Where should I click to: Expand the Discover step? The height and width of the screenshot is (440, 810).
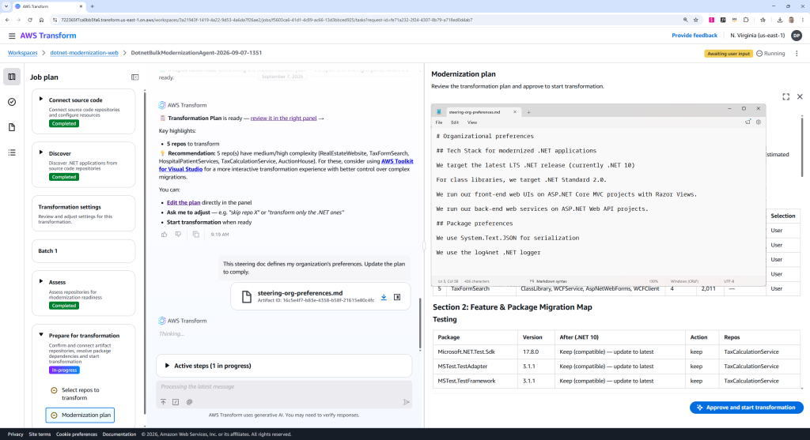pyautogui.click(x=41, y=152)
